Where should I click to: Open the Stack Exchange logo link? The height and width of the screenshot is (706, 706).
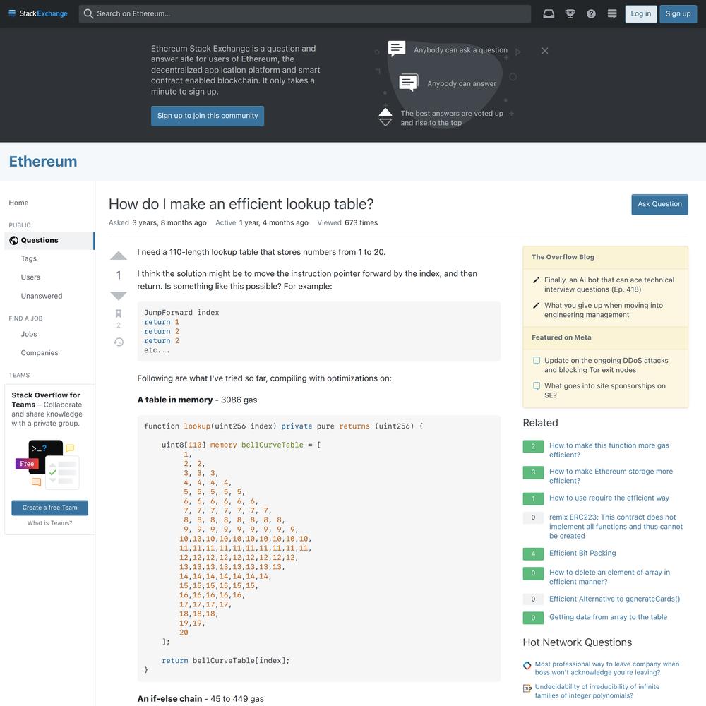click(x=38, y=13)
